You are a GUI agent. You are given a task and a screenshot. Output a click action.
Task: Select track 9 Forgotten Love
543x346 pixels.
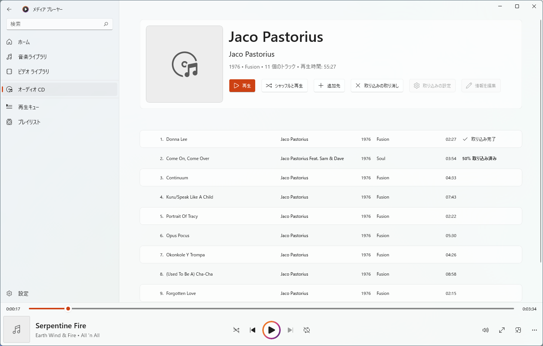(331, 293)
